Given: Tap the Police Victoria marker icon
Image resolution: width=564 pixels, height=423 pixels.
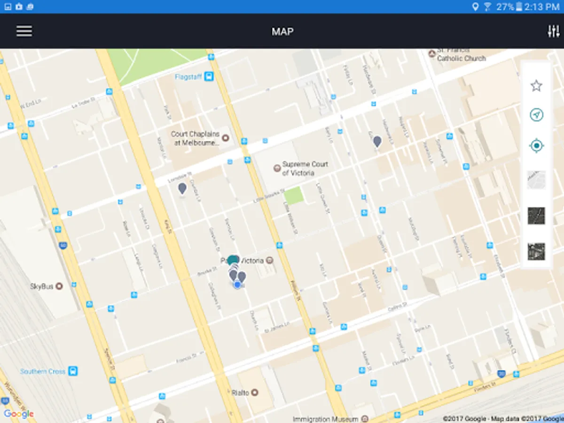Looking at the screenshot, I should pos(269,260).
